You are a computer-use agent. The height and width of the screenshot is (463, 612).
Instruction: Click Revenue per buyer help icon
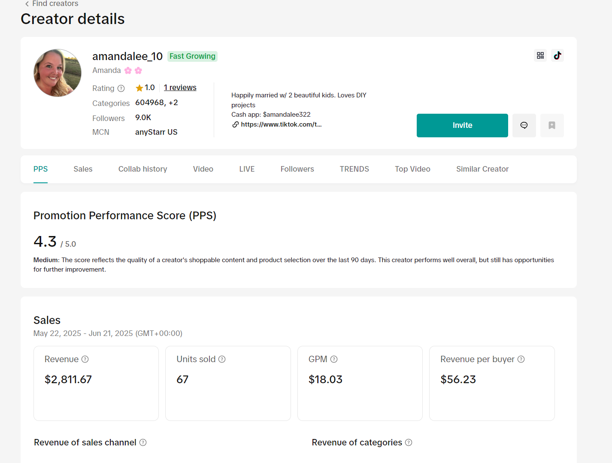pyautogui.click(x=521, y=359)
